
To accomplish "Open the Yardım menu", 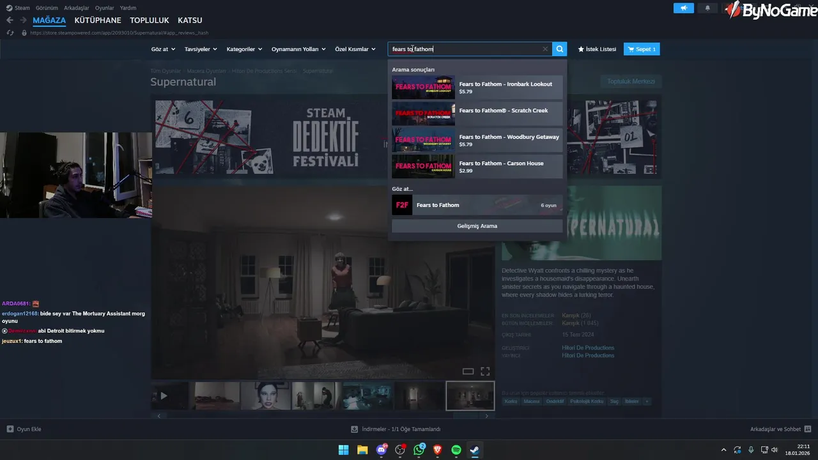I will (x=128, y=8).
